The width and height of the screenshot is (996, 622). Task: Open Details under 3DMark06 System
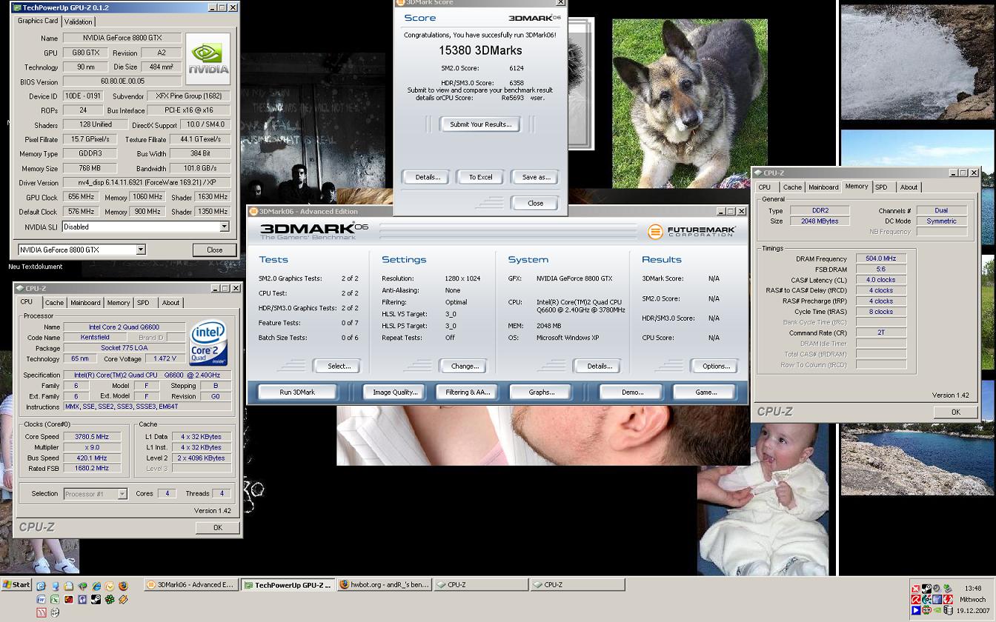tap(599, 366)
